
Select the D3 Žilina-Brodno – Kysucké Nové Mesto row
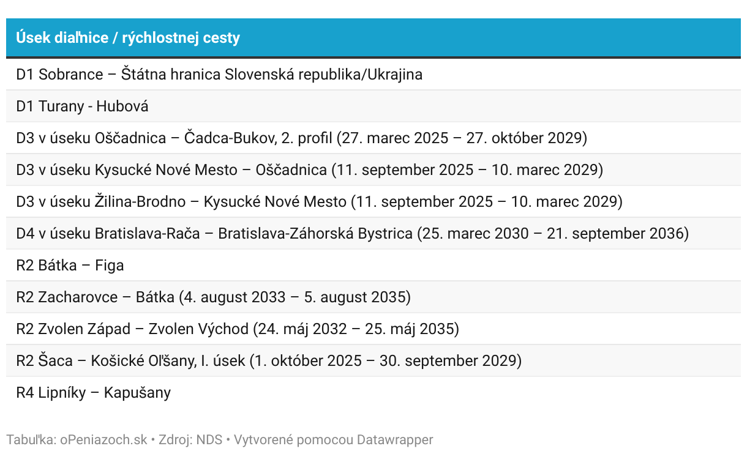click(x=374, y=202)
